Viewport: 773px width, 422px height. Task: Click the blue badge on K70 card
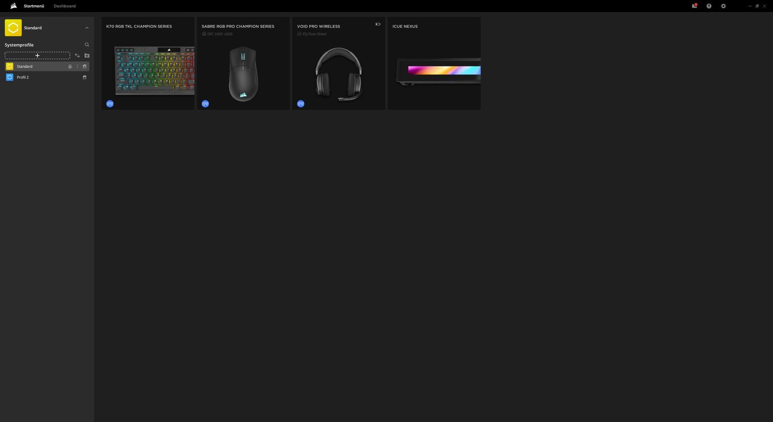(110, 104)
